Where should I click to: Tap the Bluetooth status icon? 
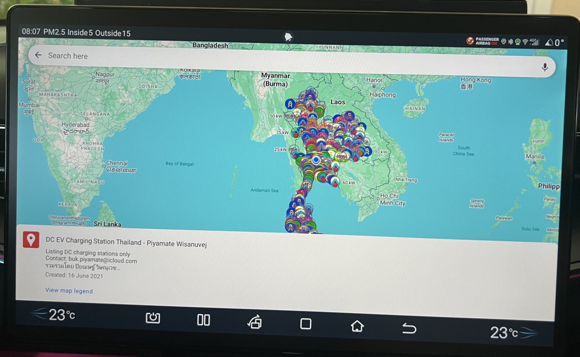click(x=510, y=42)
